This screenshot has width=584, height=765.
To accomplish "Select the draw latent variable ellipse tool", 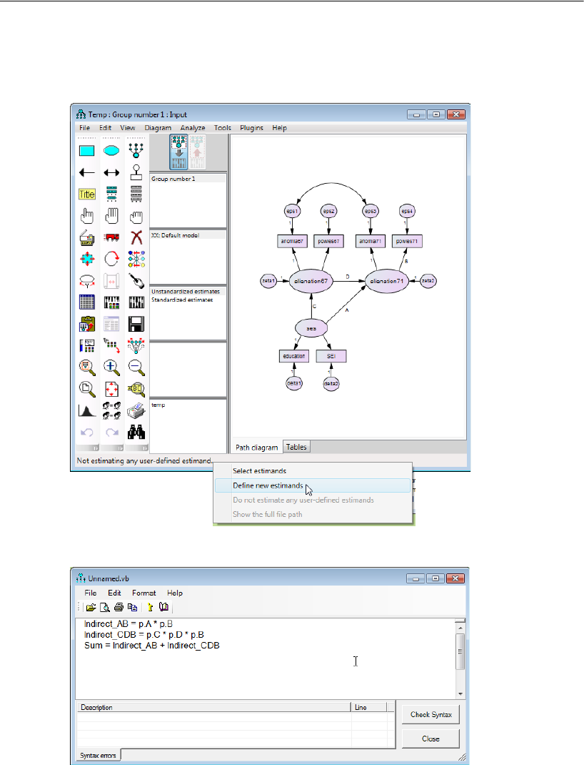I will click(111, 151).
